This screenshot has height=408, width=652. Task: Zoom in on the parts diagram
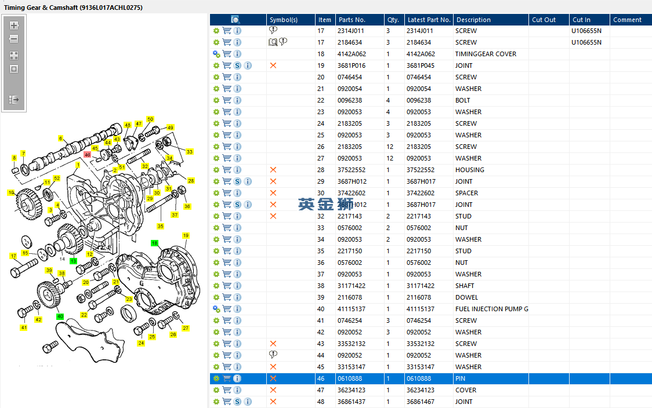point(14,25)
